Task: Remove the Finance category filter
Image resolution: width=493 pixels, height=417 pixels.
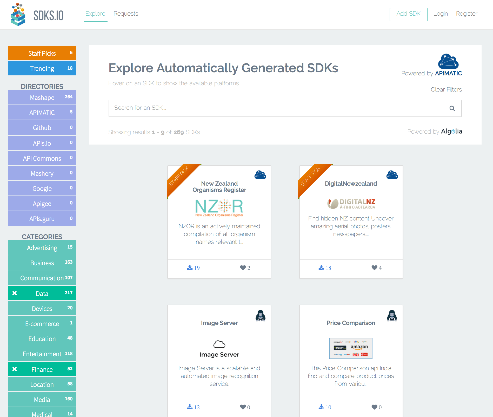Action: point(14,369)
